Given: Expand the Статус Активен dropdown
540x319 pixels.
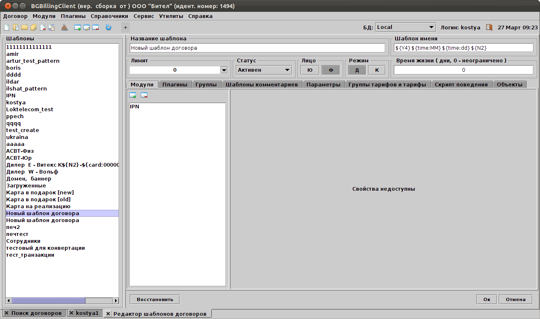Looking at the screenshot, I should tap(264, 70).
